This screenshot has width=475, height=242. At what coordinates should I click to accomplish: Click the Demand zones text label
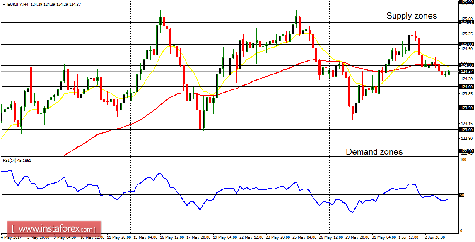point(374,152)
